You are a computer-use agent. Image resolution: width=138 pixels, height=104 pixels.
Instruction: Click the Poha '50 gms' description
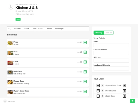pyautogui.click(x=16, y=44)
